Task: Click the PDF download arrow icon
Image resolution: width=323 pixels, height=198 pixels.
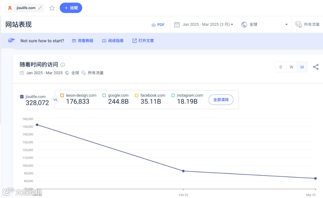Action: (x=153, y=25)
